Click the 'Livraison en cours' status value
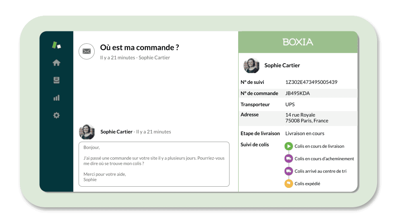 [x=305, y=133]
